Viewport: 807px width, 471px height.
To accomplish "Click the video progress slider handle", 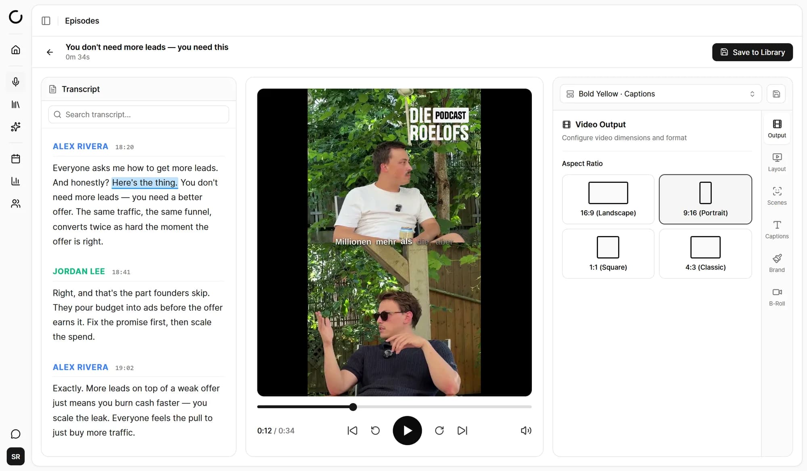I will coord(353,407).
